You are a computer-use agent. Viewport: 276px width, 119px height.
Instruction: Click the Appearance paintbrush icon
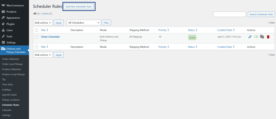pos(3,18)
